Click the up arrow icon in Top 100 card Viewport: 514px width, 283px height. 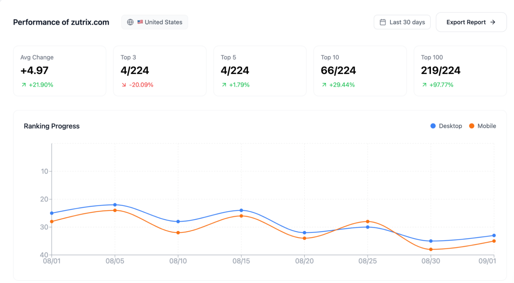[424, 85]
